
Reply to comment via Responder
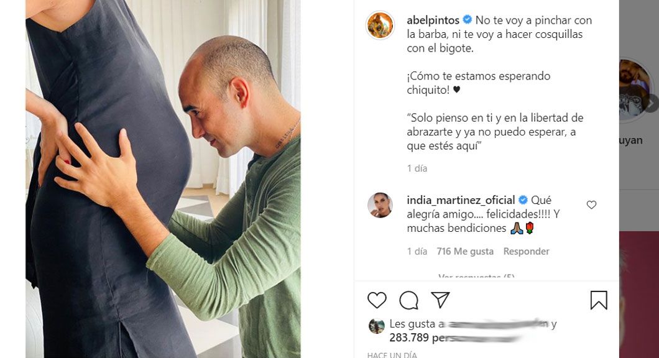tap(526, 251)
